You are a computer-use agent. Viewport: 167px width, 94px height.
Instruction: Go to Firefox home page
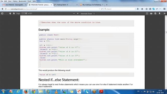click(x=142, y=9)
